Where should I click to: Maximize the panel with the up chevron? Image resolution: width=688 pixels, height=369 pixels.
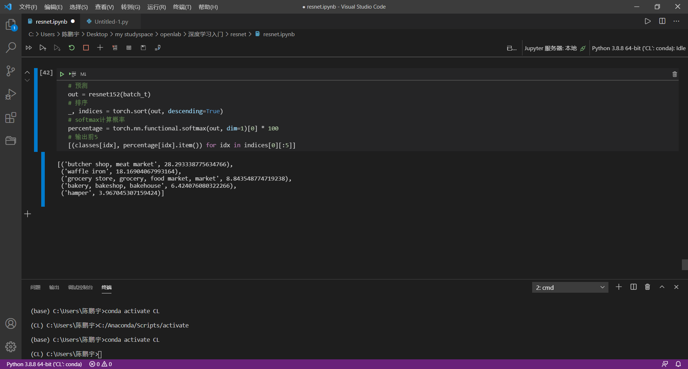(662, 287)
